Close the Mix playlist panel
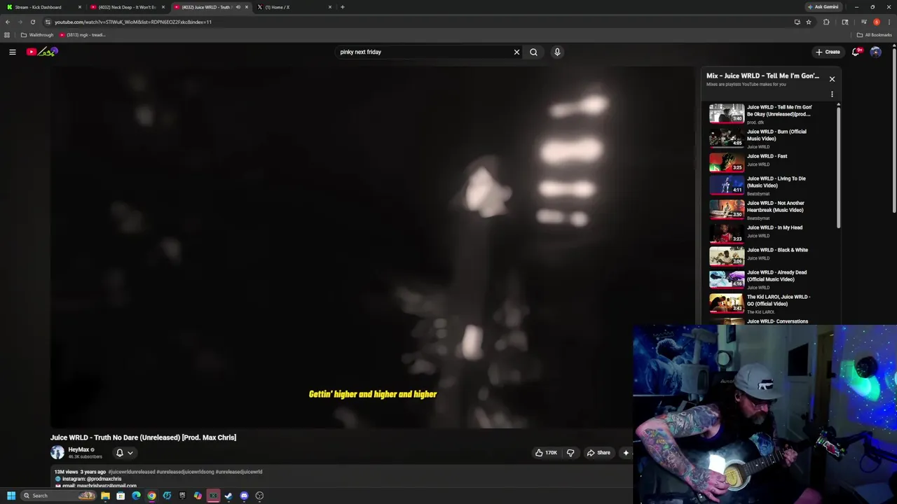Image resolution: width=897 pixels, height=504 pixels. point(832,78)
